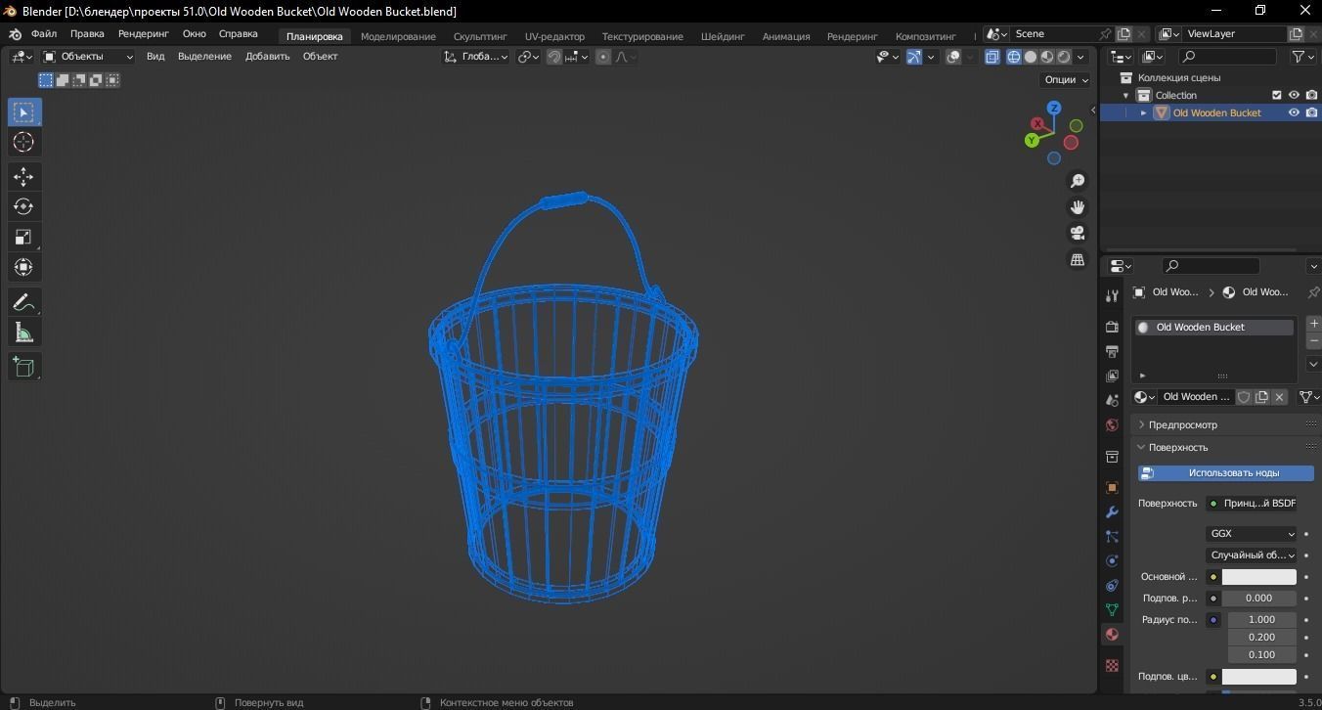Click the Z axis of navigation gizmo
The width and height of the screenshot is (1322, 710).
tap(1054, 108)
